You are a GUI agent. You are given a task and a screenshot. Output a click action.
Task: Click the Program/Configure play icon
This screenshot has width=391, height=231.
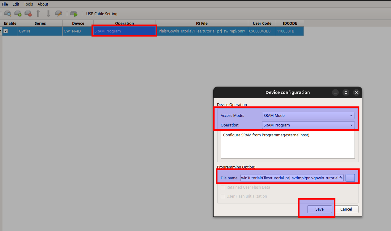[x=74, y=14]
